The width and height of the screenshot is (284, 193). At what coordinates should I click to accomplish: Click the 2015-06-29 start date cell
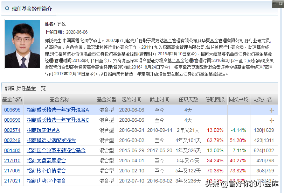click(x=132, y=150)
